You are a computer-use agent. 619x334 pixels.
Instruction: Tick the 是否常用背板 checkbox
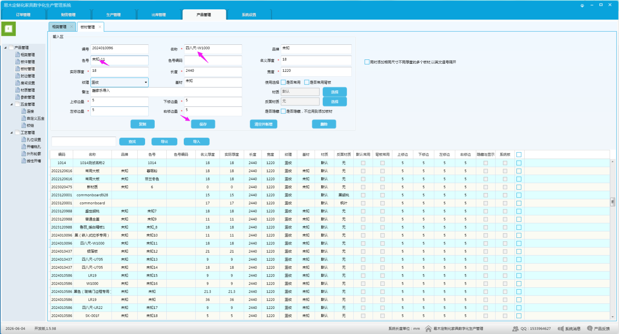(307, 82)
